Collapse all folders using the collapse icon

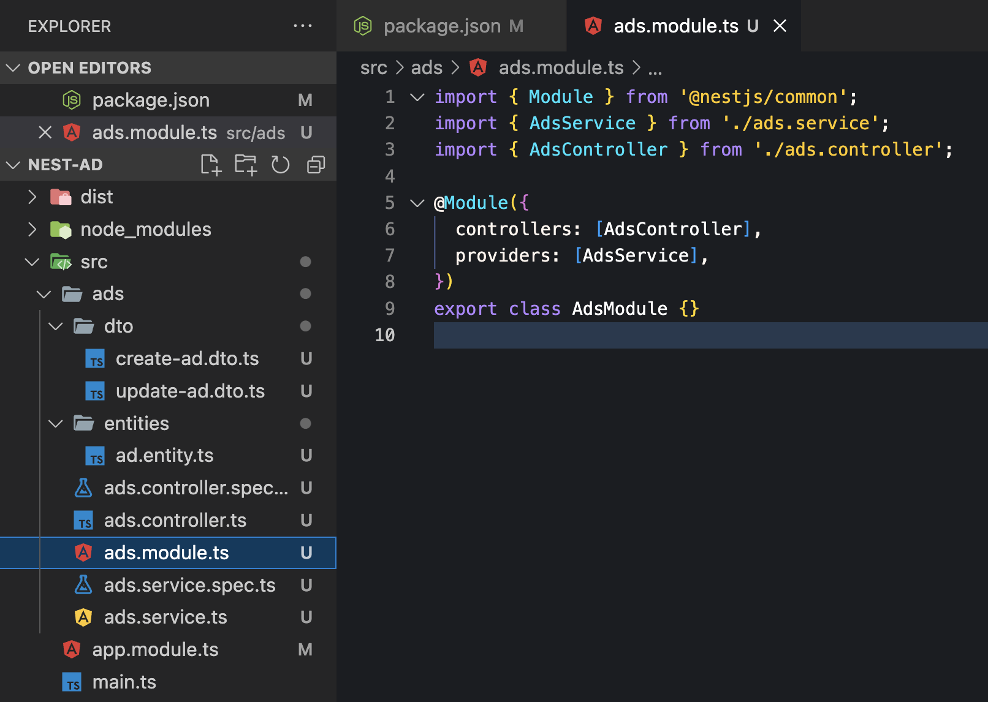point(316,165)
